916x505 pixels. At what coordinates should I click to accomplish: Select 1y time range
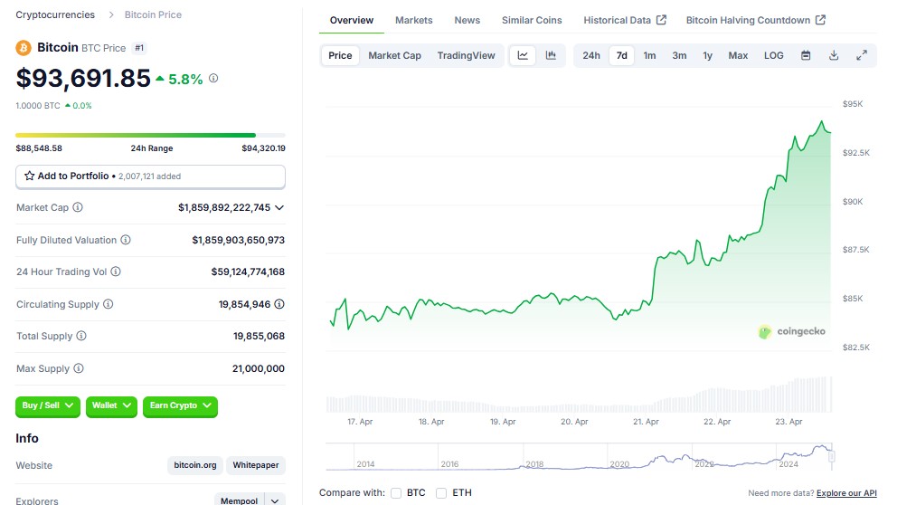(707, 55)
